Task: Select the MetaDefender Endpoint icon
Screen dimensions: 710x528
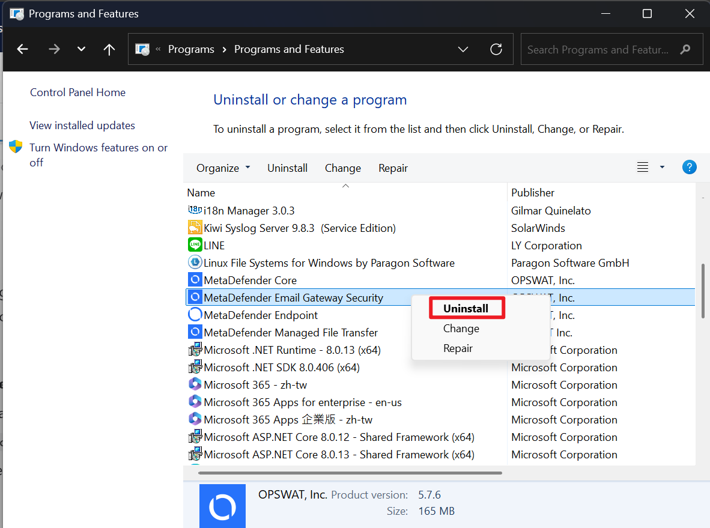Action: coord(195,314)
